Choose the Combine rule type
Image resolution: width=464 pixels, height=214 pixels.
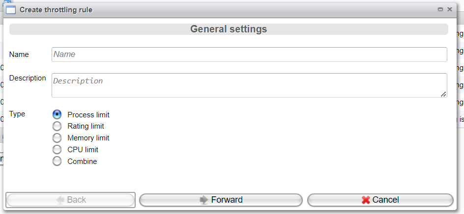57,161
